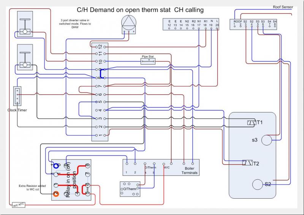The width and height of the screenshot is (304, 215).
Task: Click the orange relay terminal 2
Action: (x=55, y=194)
